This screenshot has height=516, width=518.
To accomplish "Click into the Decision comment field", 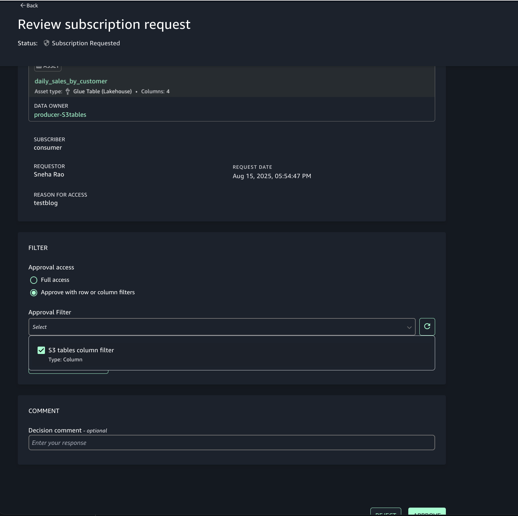I will click(231, 443).
